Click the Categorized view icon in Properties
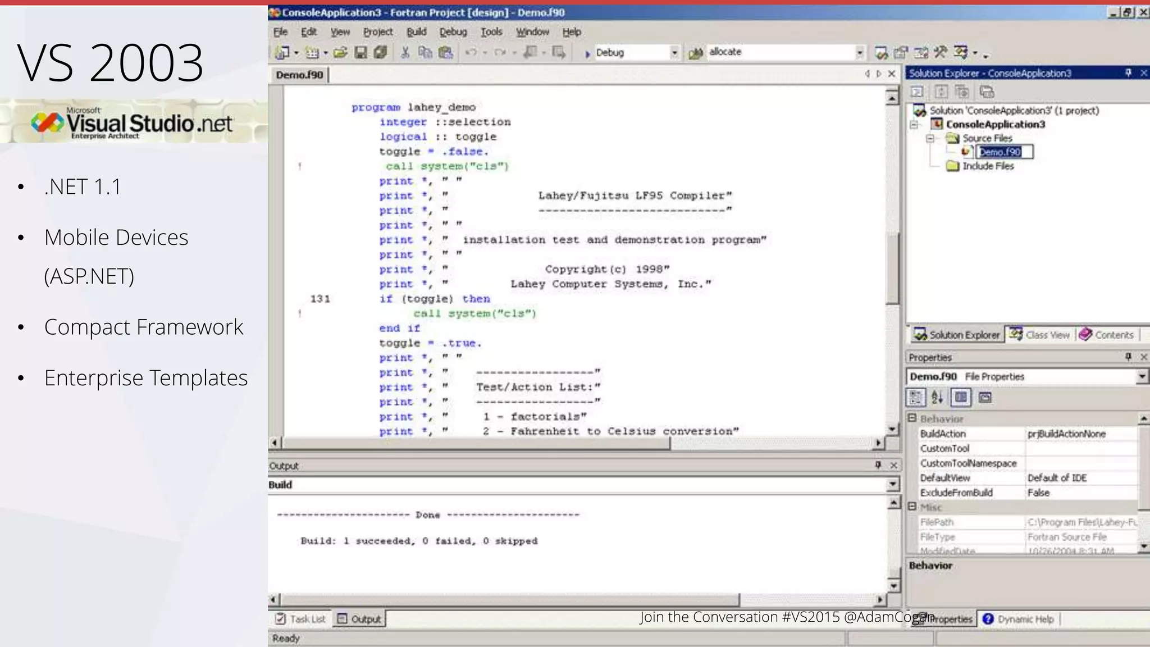 (916, 398)
